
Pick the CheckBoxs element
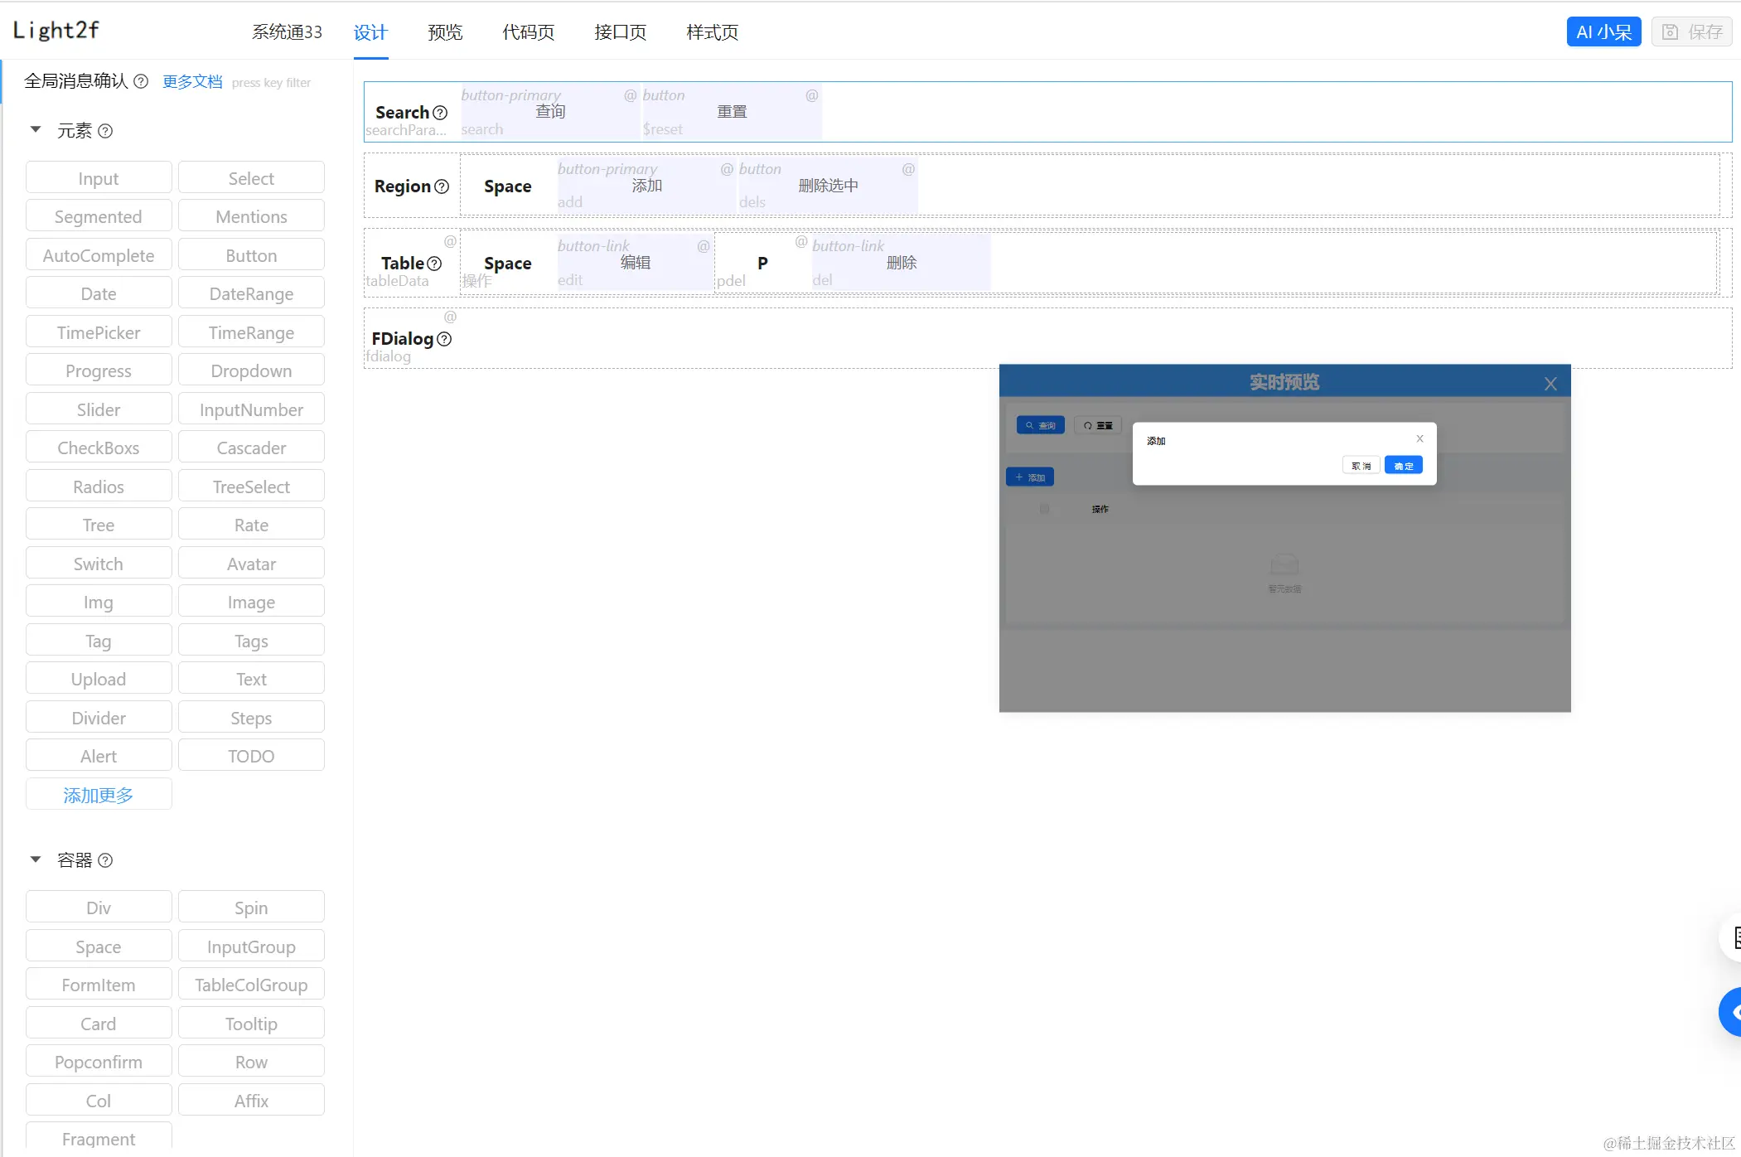pyautogui.click(x=99, y=448)
